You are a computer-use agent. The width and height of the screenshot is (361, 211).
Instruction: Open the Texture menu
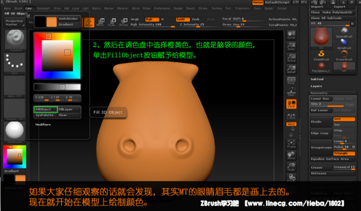point(217,8)
